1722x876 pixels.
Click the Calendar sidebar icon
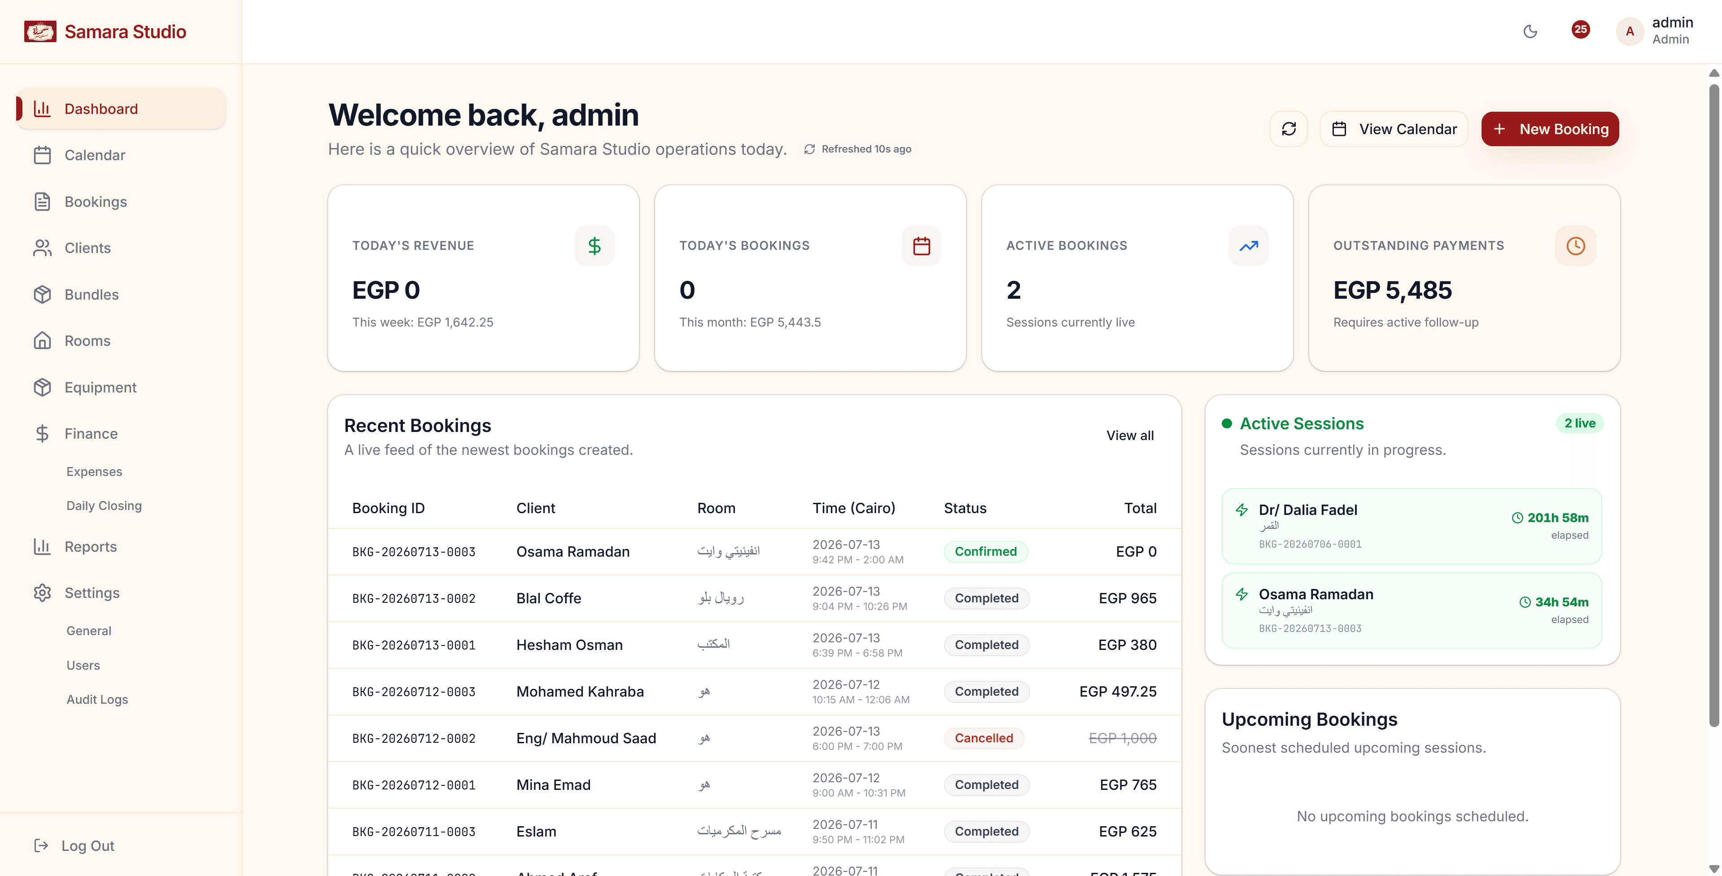(x=42, y=155)
